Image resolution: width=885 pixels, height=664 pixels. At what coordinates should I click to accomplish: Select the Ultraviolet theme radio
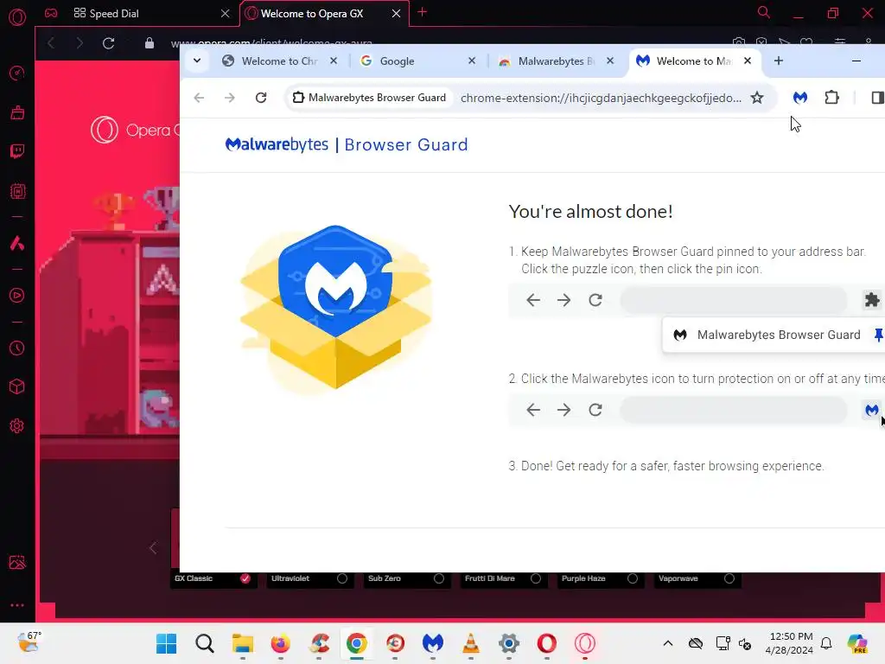[342, 578]
